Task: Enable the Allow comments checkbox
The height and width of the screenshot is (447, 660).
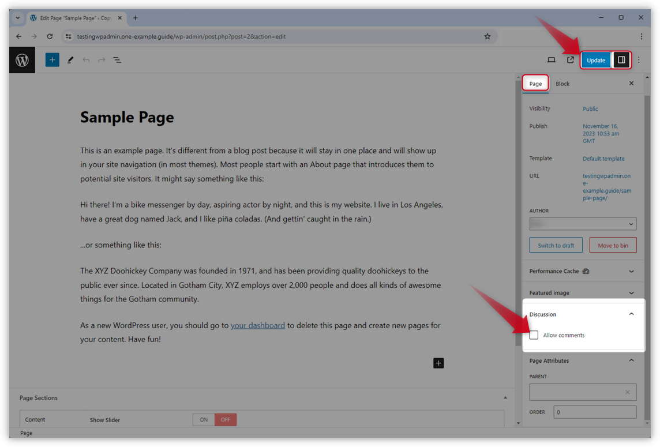Action: click(534, 335)
